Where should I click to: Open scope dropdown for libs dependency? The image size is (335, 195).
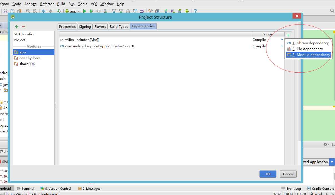point(282,40)
